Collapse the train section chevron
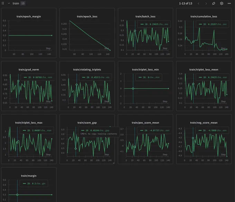Screen dimensions: 235x202 pyautogui.click(x=9, y=3)
